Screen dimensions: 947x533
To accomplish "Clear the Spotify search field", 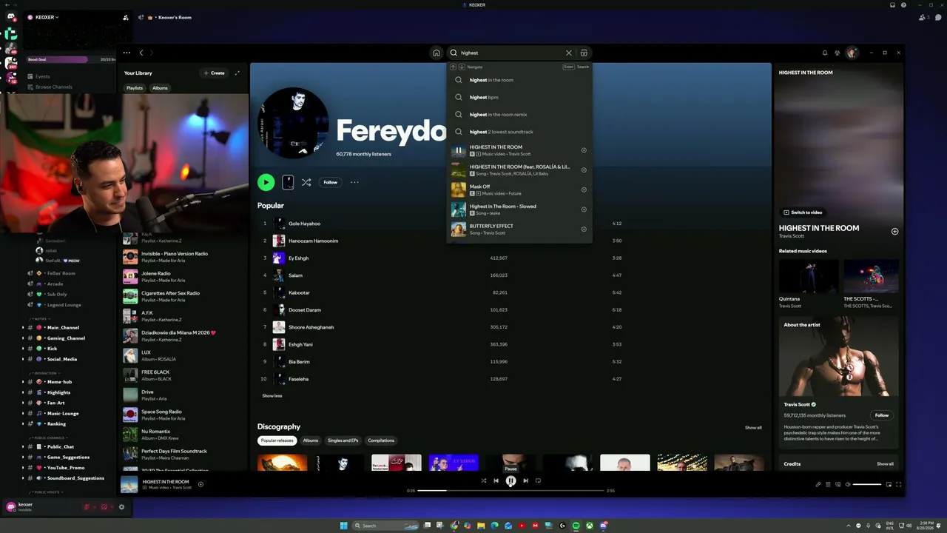I will (x=569, y=53).
